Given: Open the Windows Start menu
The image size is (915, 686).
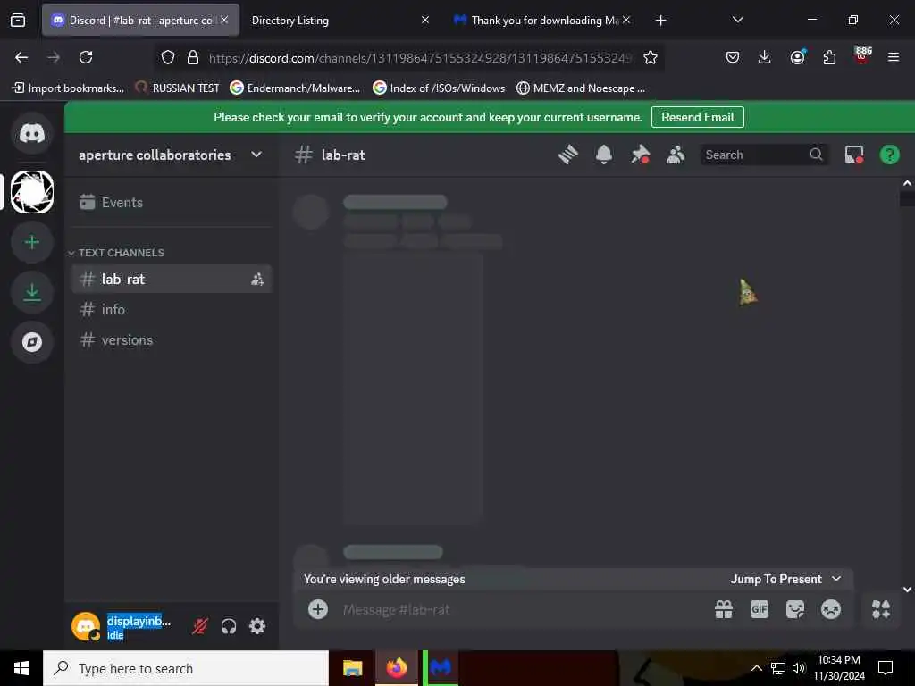Looking at the screenshot, I should click(x=21, y=668).
